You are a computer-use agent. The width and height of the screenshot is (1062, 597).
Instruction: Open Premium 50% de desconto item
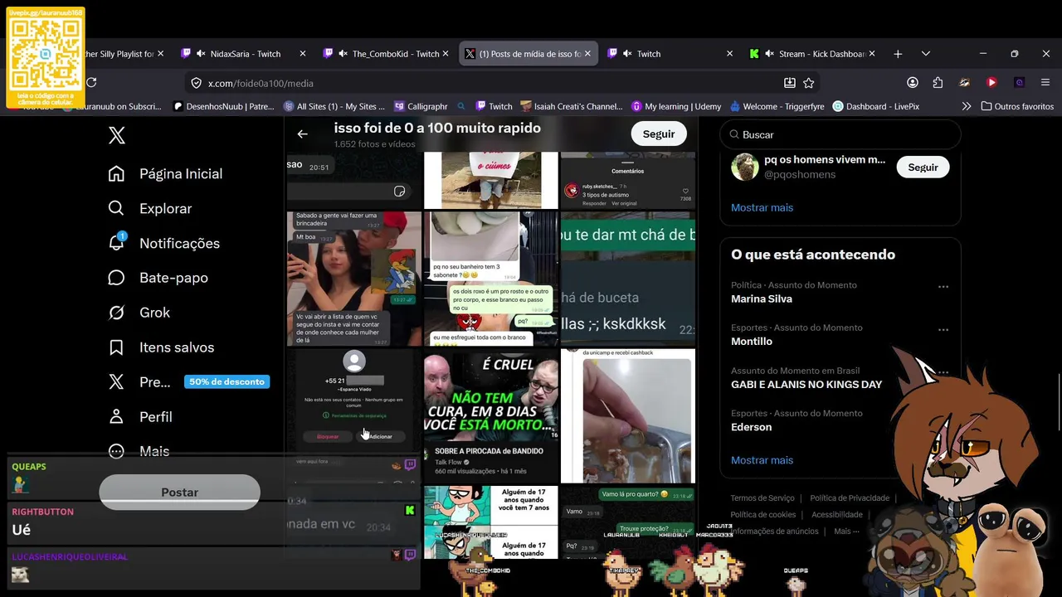(x=188, y=381)
